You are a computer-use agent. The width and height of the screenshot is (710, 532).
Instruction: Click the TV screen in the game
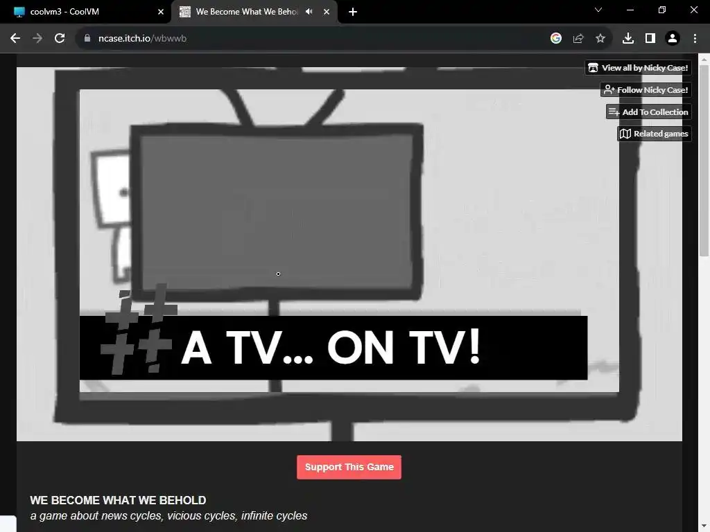(x=277, y=213)
